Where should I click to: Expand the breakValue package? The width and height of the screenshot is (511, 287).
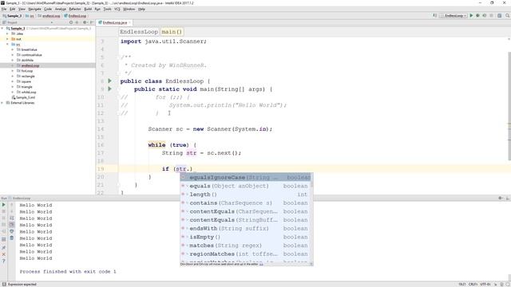tap(13, 49)
